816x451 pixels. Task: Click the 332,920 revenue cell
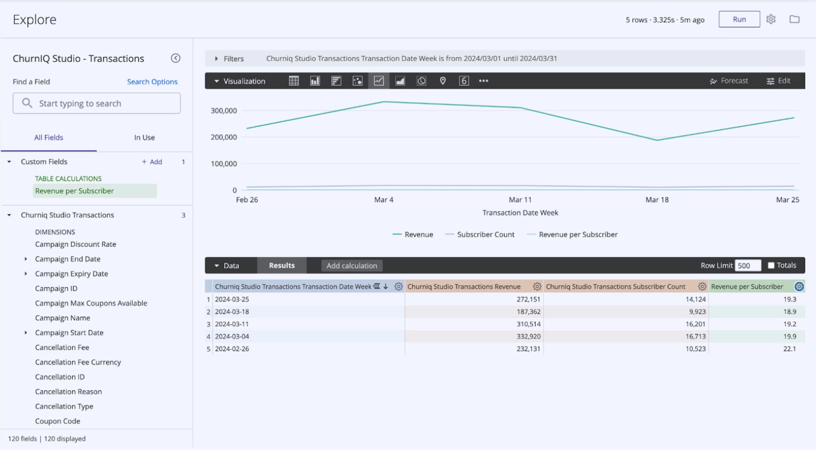tap(474, 336)
